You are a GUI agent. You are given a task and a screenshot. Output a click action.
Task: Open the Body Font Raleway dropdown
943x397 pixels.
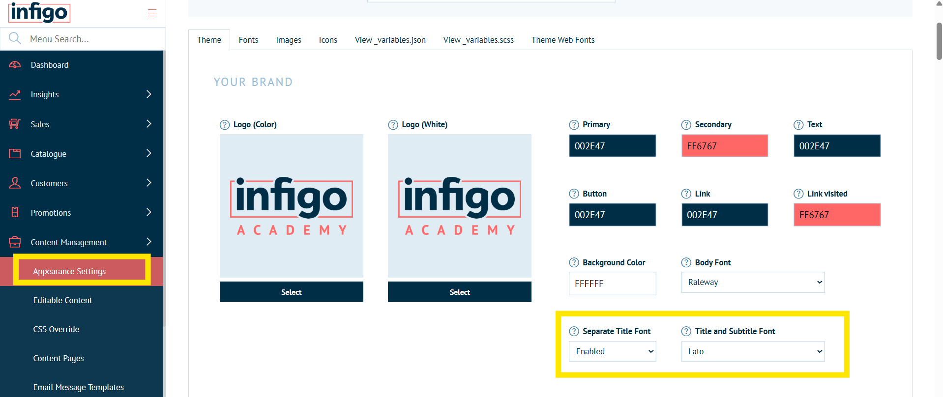click(753, 282)
